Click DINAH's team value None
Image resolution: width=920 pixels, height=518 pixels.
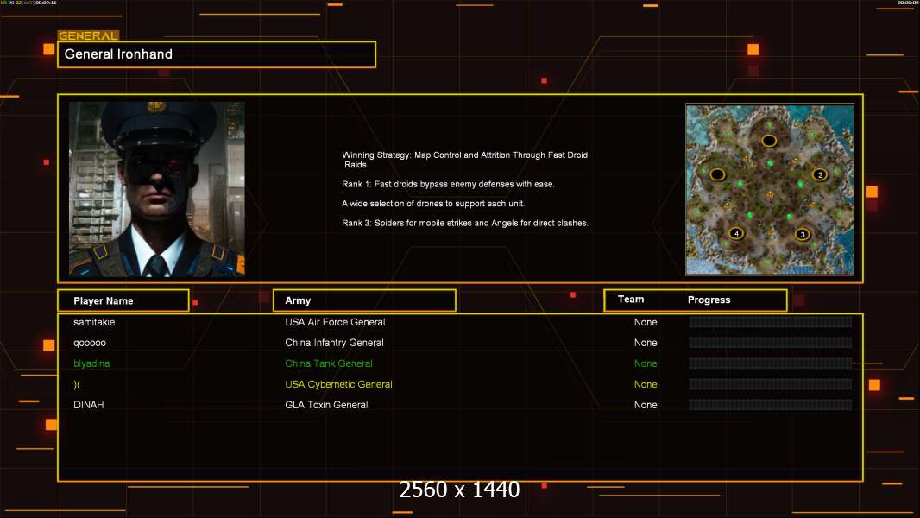[x=646, y=405]
